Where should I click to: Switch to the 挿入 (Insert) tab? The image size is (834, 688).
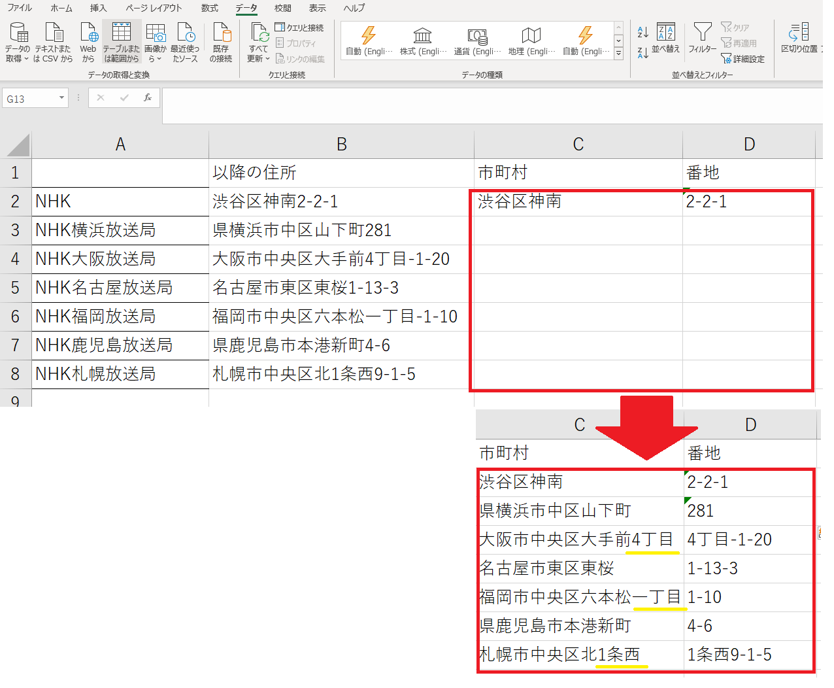(98, 8)
